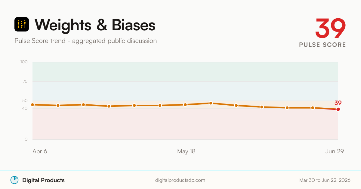Click the highest data point after May 18
This screenshot has height=189, width=361.
coord(211,103)
